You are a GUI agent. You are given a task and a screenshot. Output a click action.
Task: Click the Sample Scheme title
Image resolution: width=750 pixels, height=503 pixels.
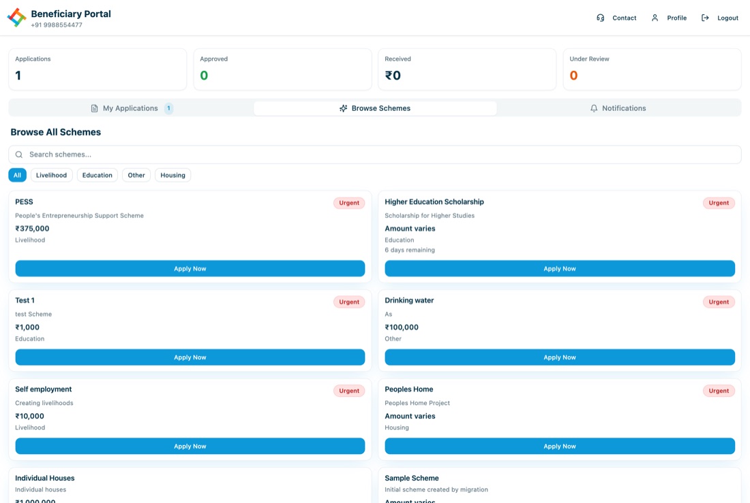[x=412, y=478]
